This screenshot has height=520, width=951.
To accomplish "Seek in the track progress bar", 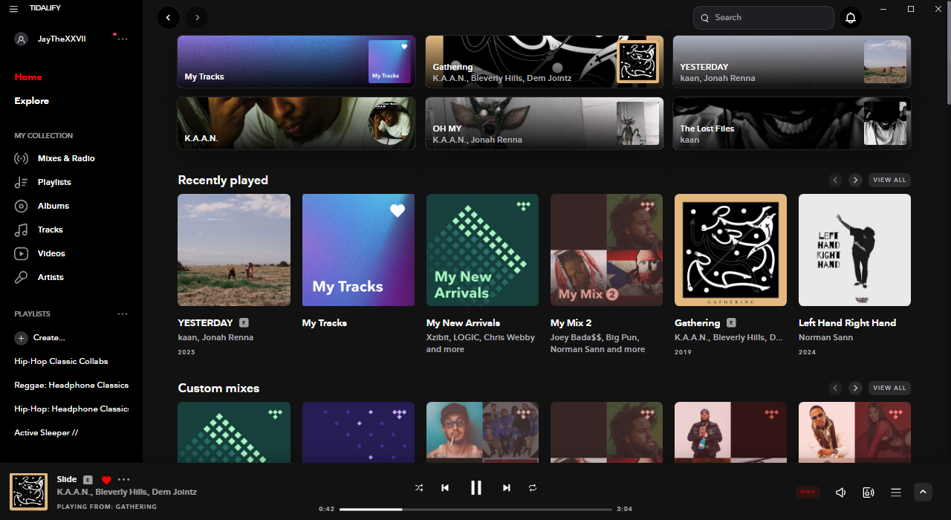I will [x=476, y=509].
